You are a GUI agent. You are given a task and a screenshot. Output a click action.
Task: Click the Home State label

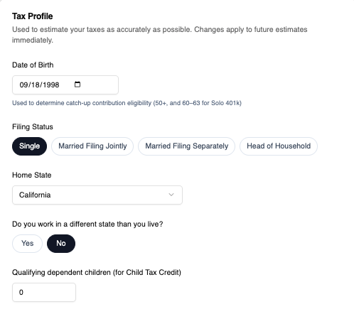tap(32, 175)
